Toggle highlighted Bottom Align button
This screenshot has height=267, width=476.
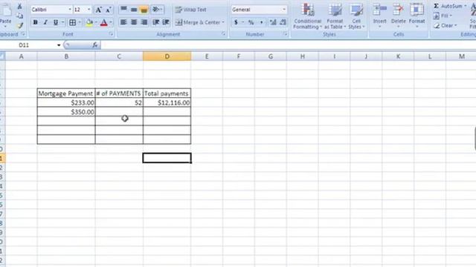[144, 10]
